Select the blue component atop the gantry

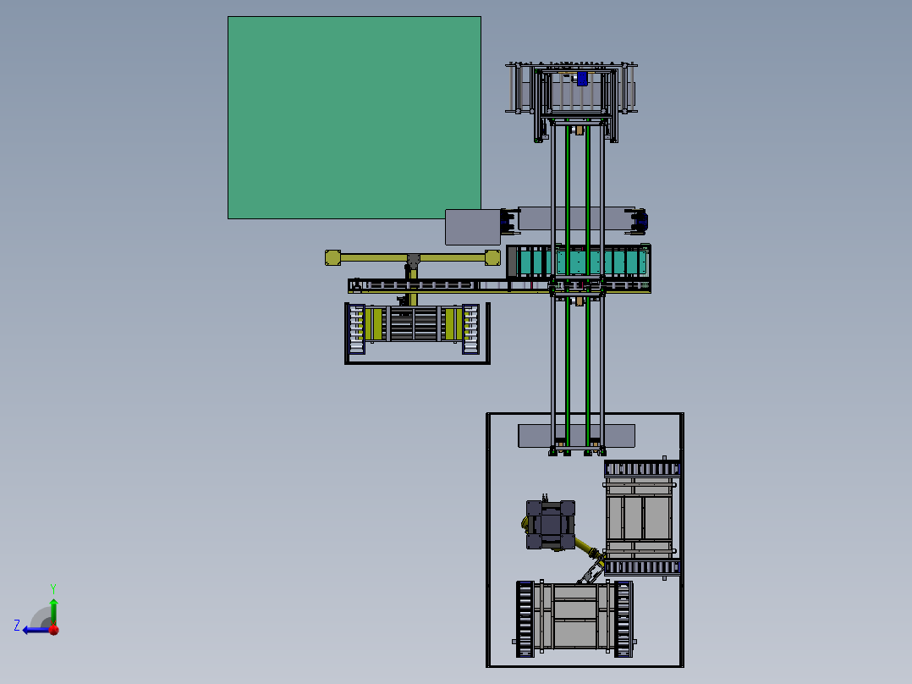pyautogui.click(x=582, y=79)
